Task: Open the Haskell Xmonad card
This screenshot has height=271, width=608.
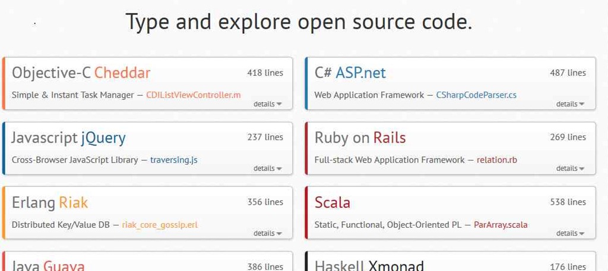Action: (x=369, y=266)
